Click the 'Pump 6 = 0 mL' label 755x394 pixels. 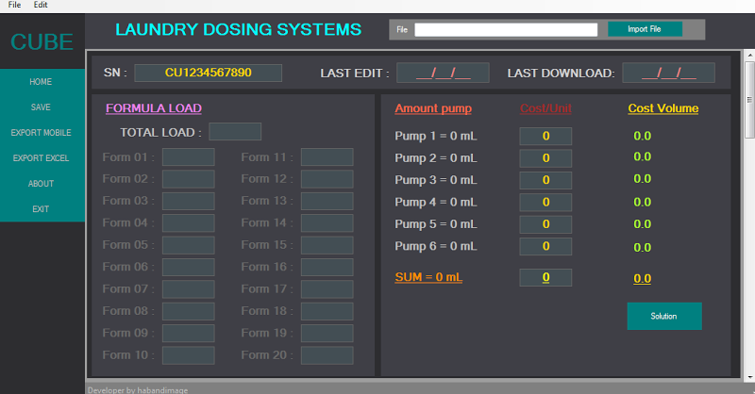436,246
